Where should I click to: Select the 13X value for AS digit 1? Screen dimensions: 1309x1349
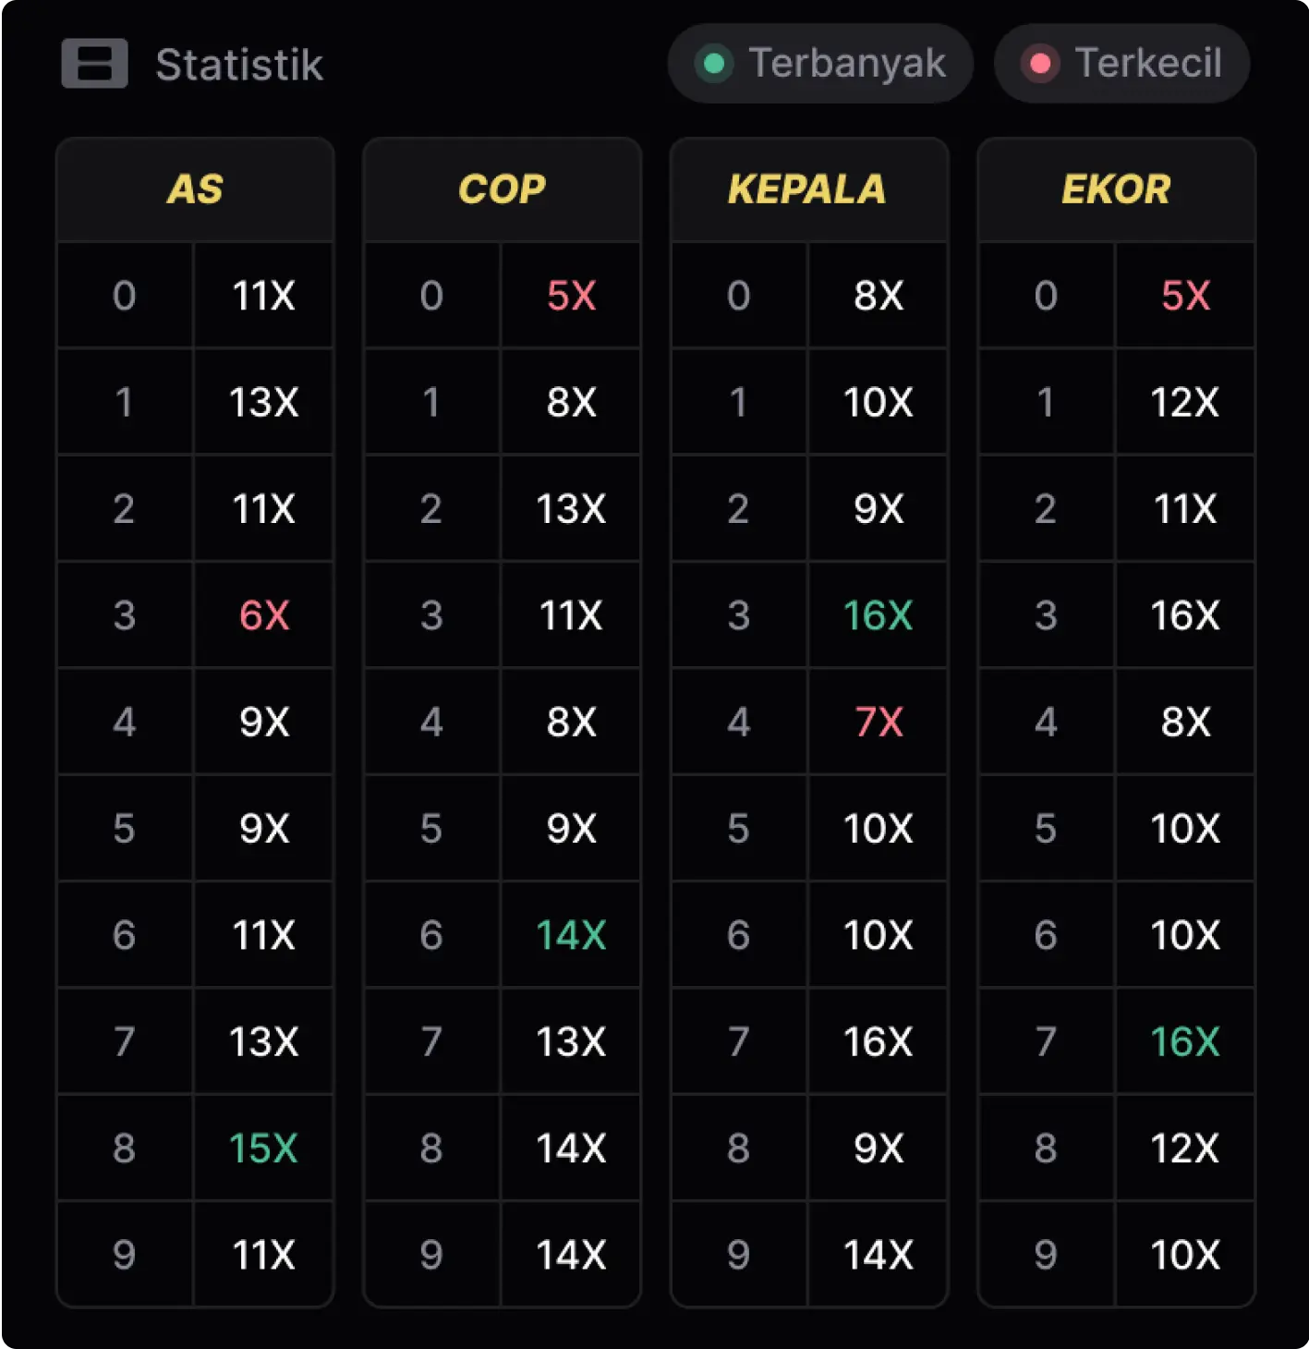263,401
